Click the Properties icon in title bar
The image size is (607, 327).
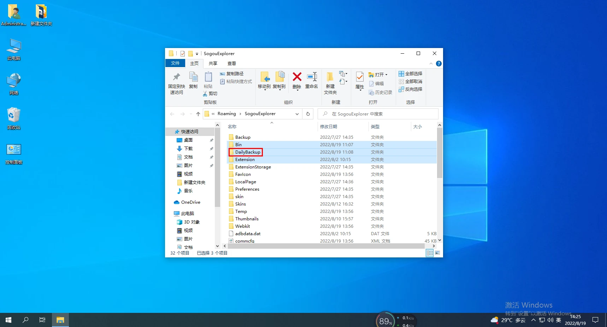(x=183, y=54)
